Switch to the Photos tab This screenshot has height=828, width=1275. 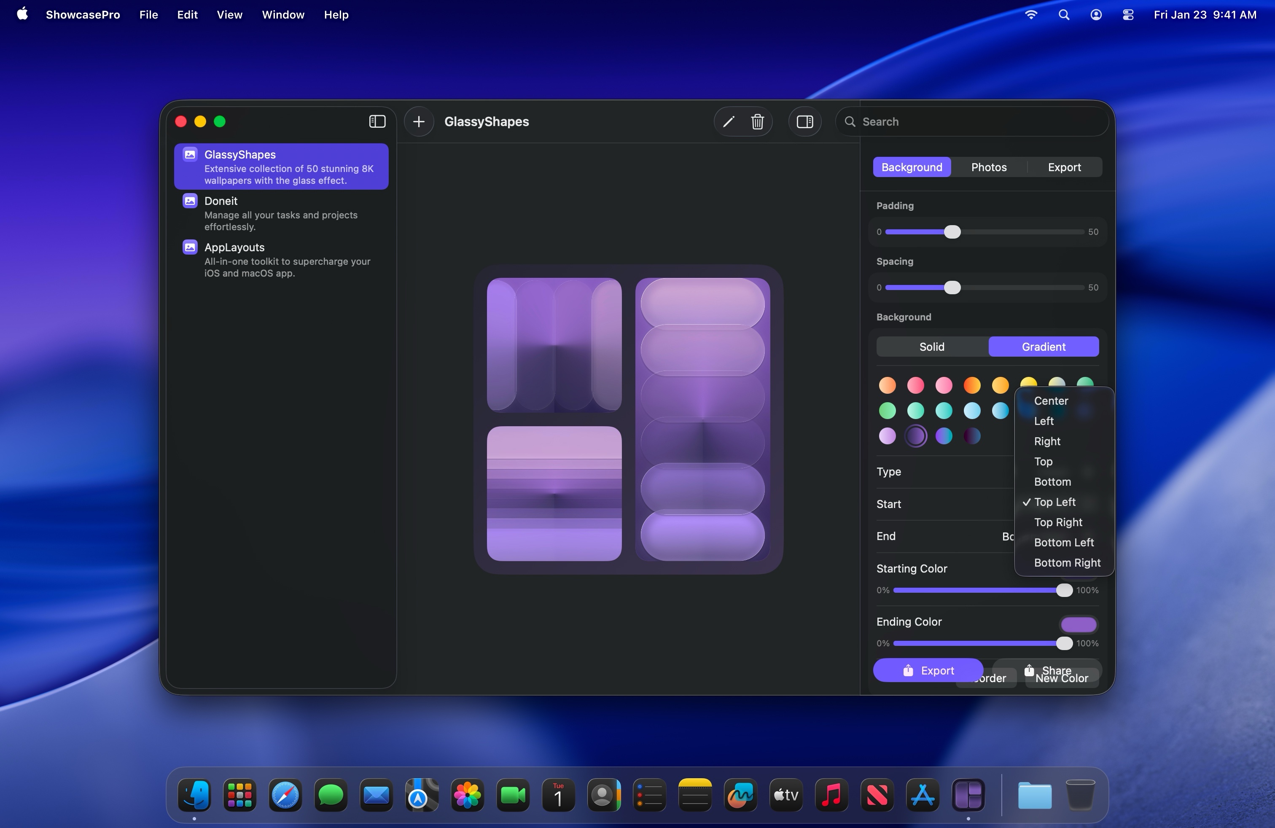pyautogui.click(x=988, y=167)
